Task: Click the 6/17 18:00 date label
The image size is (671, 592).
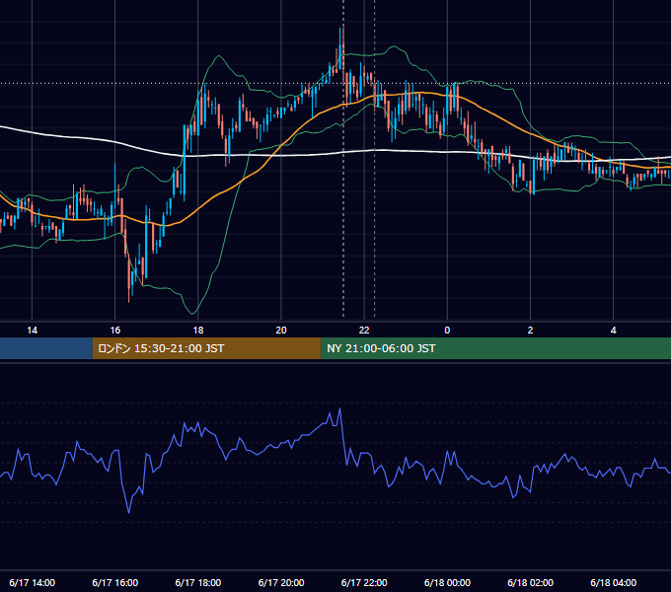Action: 198,582
